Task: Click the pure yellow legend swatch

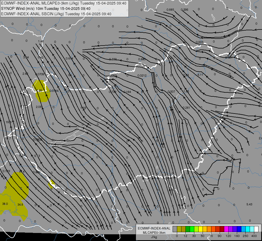Action: [x=200, y=229]
